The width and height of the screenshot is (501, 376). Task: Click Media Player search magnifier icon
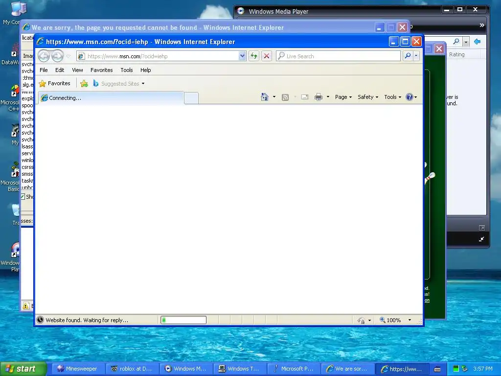pyautogui.click(x=456, y=42)
